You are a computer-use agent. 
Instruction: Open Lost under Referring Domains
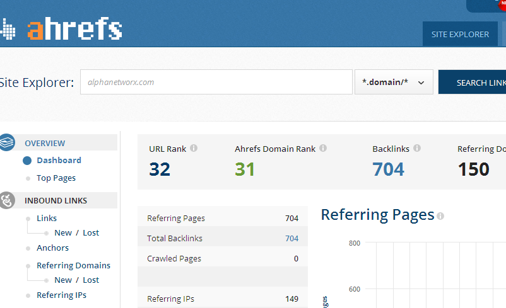[91, 280]
